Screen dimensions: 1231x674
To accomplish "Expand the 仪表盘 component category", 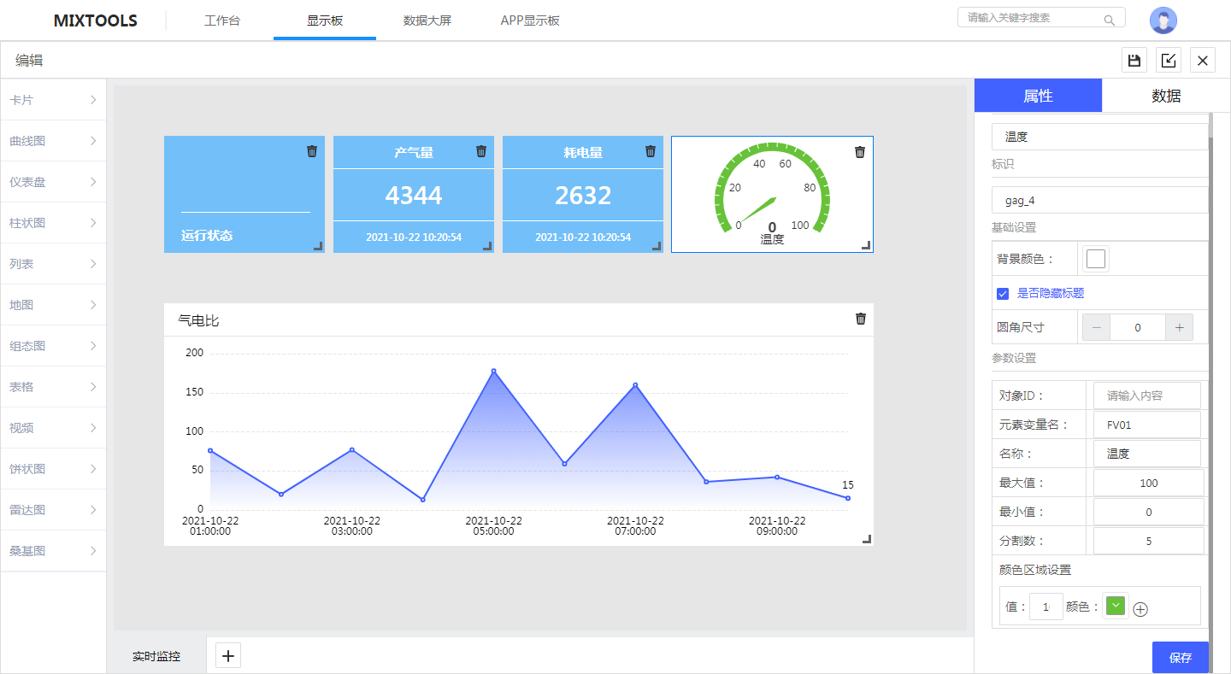I will click(53, 182).
